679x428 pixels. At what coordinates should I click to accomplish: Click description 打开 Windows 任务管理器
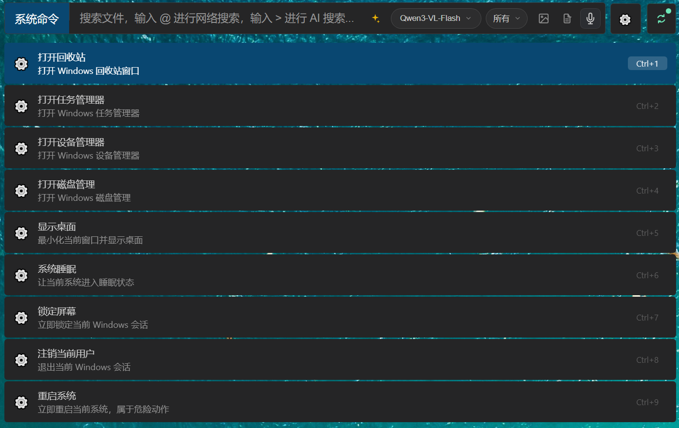[89, 113]
